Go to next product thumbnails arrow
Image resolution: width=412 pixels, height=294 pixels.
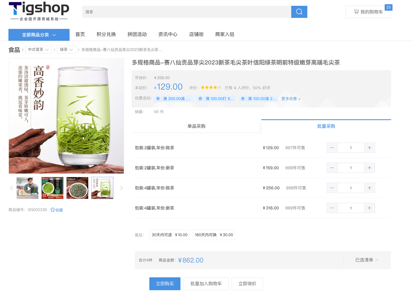click(121, 188)
